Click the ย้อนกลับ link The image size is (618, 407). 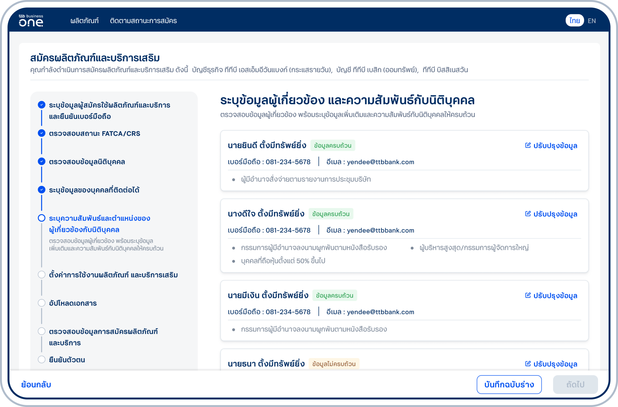click(36, 385)
